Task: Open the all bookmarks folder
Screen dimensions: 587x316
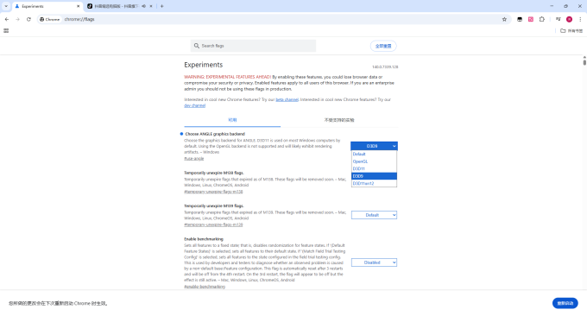Action: coord(571,31)
